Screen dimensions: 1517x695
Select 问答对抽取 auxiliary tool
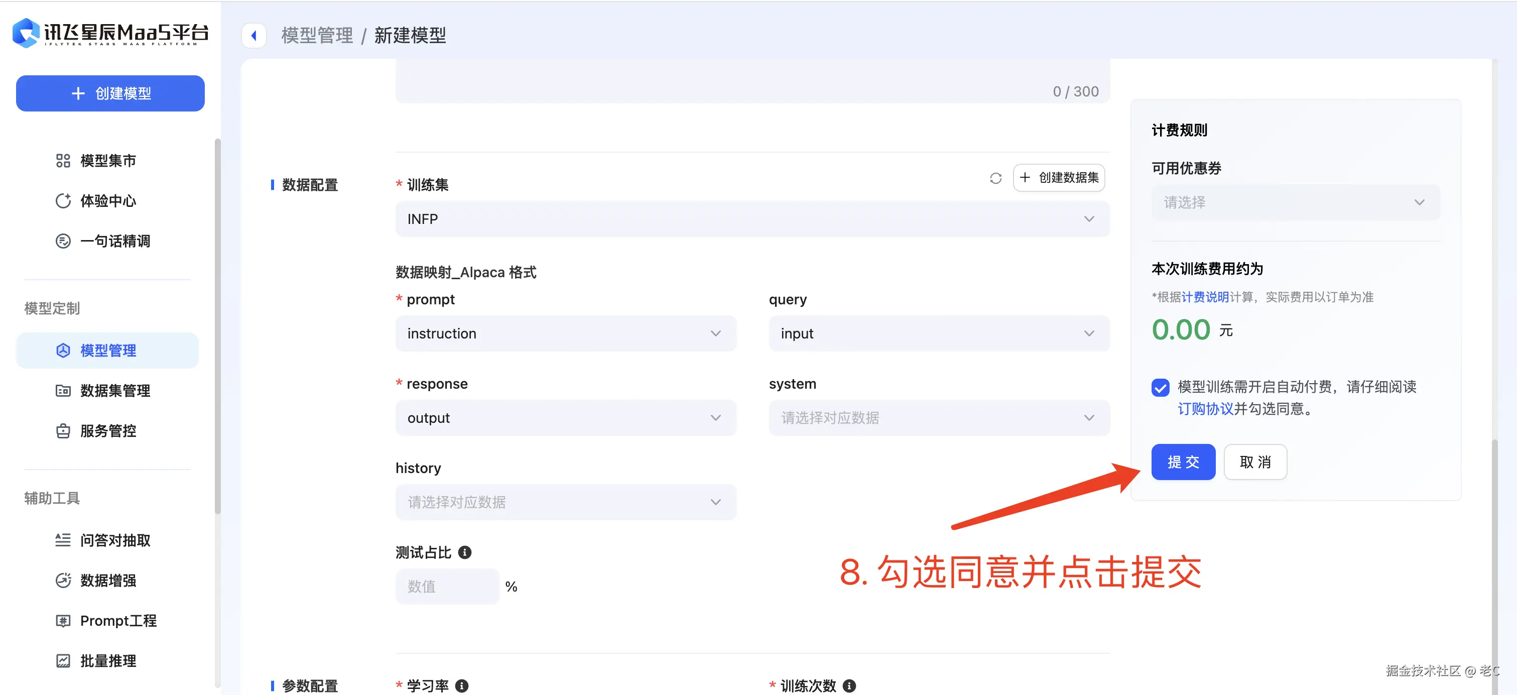(x=115, y=540)
